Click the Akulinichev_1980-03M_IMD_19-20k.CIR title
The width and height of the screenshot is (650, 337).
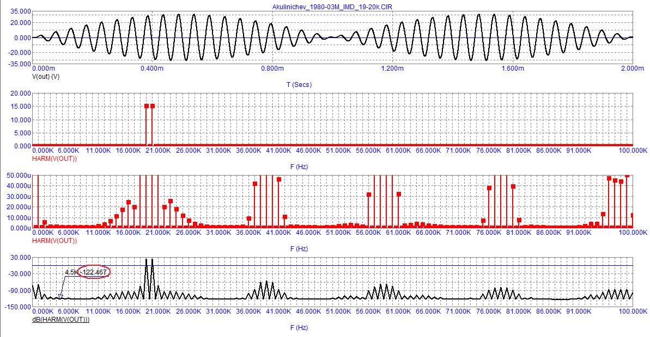[332, 7]
